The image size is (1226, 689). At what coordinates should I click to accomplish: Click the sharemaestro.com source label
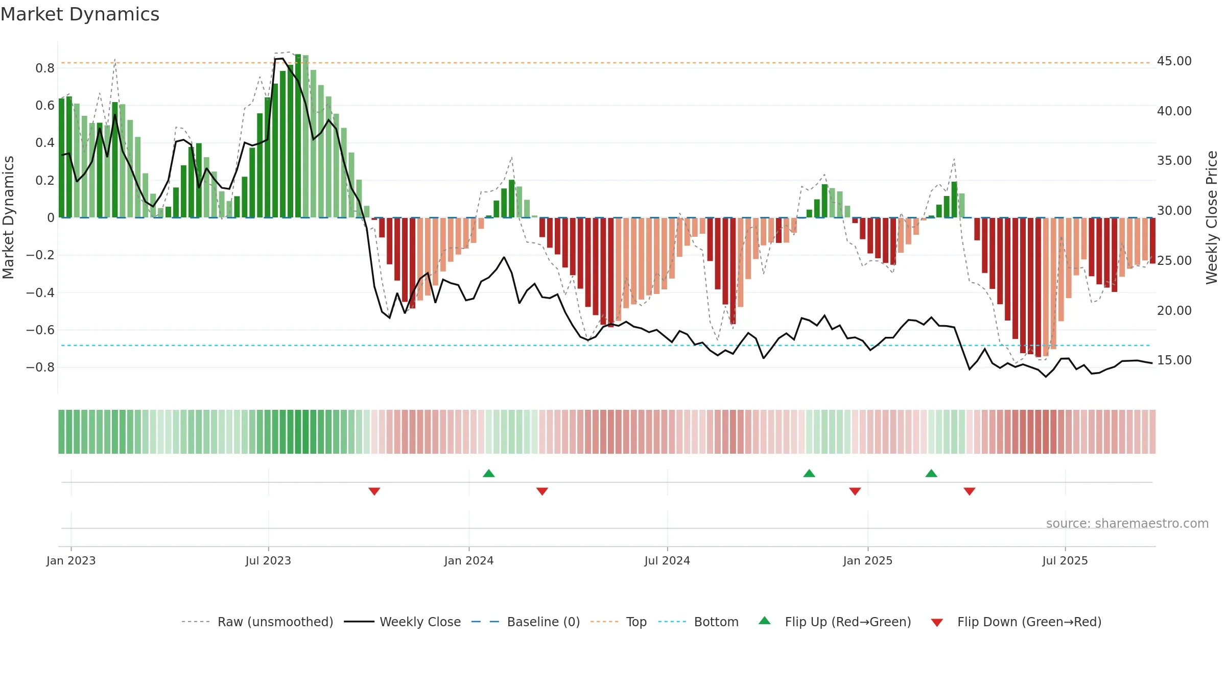(1127, 523)
